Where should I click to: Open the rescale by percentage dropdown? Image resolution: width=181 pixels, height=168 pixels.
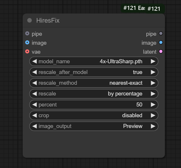(x=125, y=94)
